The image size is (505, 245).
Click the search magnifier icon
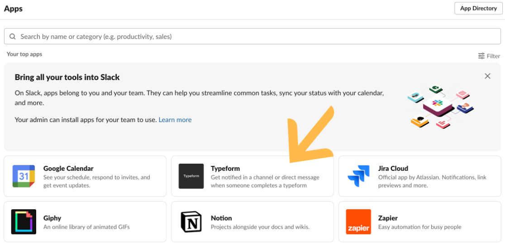pos(13,37)
